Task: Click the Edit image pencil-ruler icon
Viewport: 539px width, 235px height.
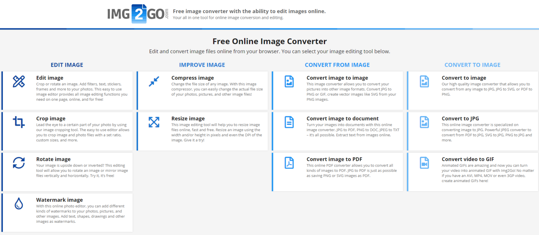Action: tap(19, 81)
